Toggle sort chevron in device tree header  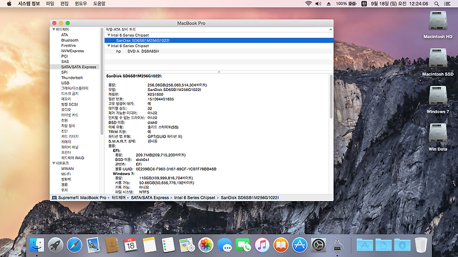(330, 29)
